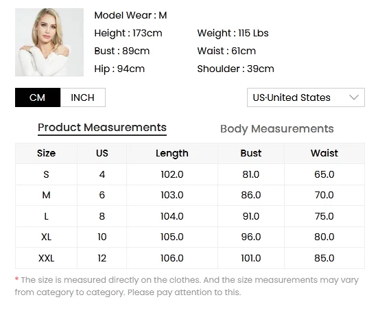Image resolution: width=378 pixels, height=315 pixels.
Task: Select the size M row label
Action: (46, 195)
